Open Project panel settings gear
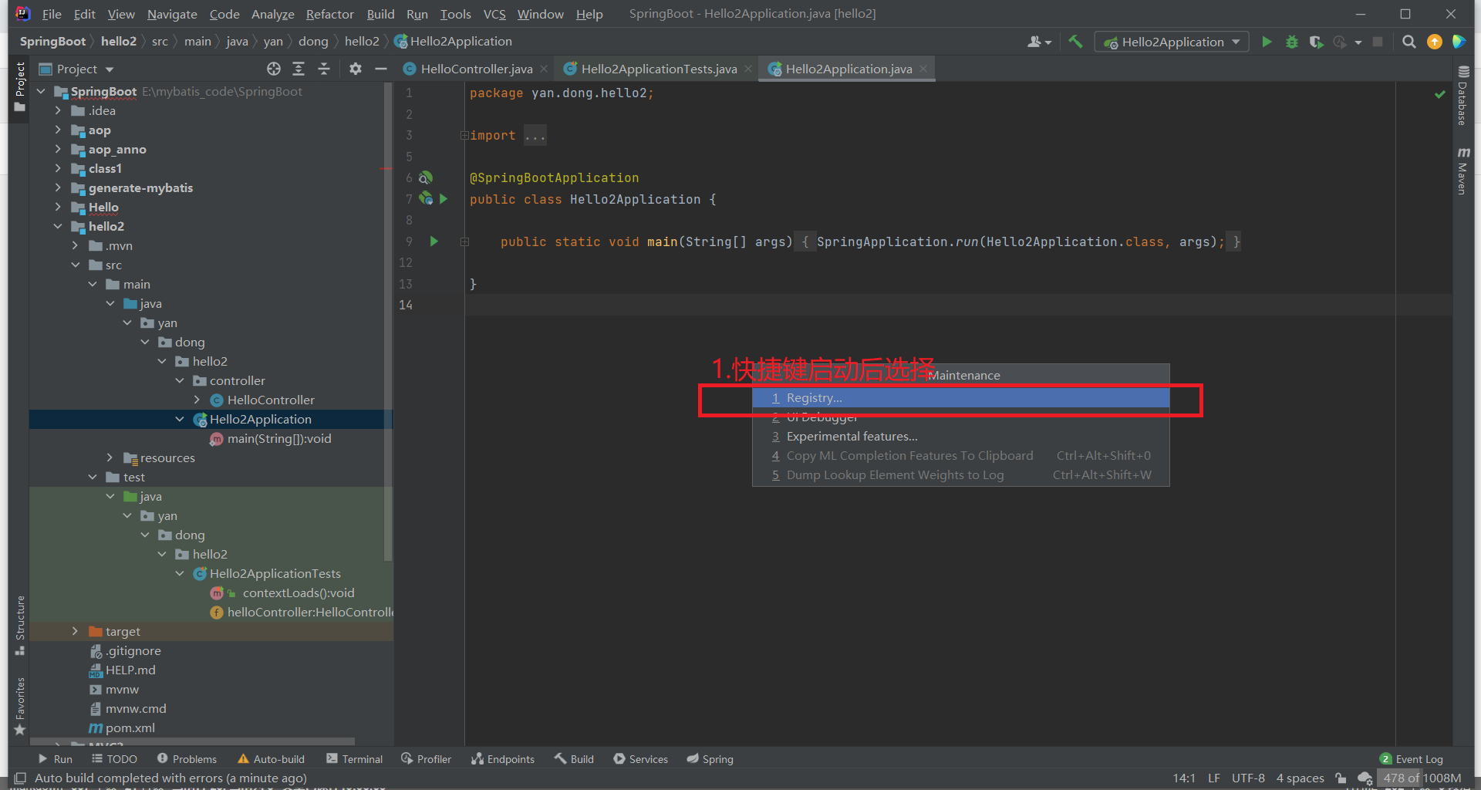Screen dimensions: 1481x790 tap(355, 69)
